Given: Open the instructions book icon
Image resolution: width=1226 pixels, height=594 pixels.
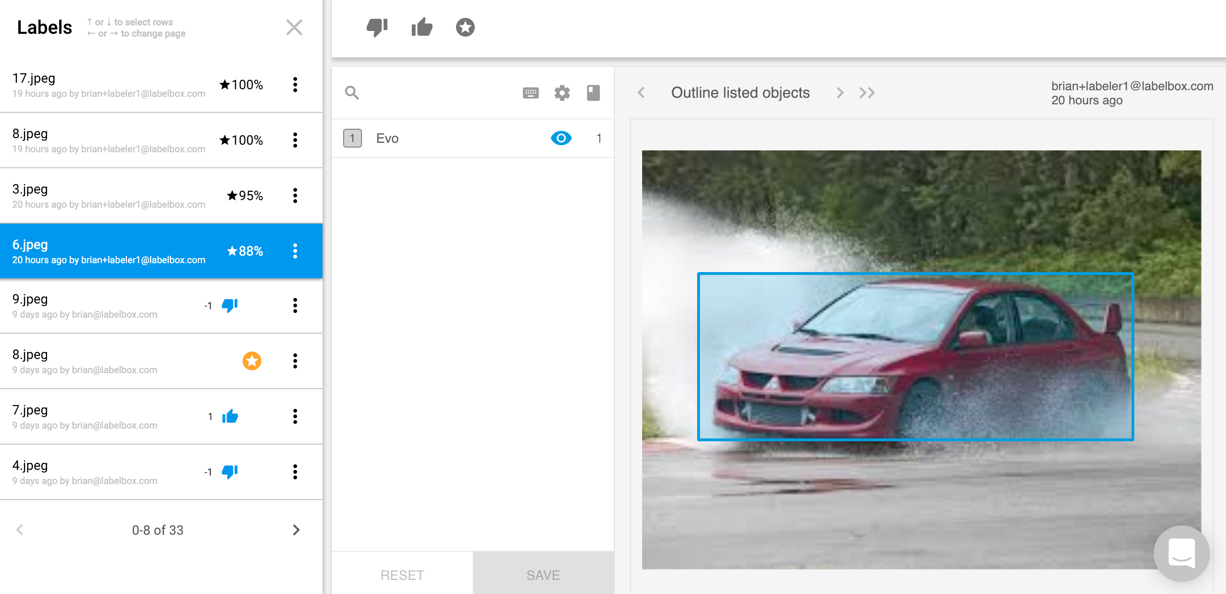Looking at the screenshot, I should (593, 93).
